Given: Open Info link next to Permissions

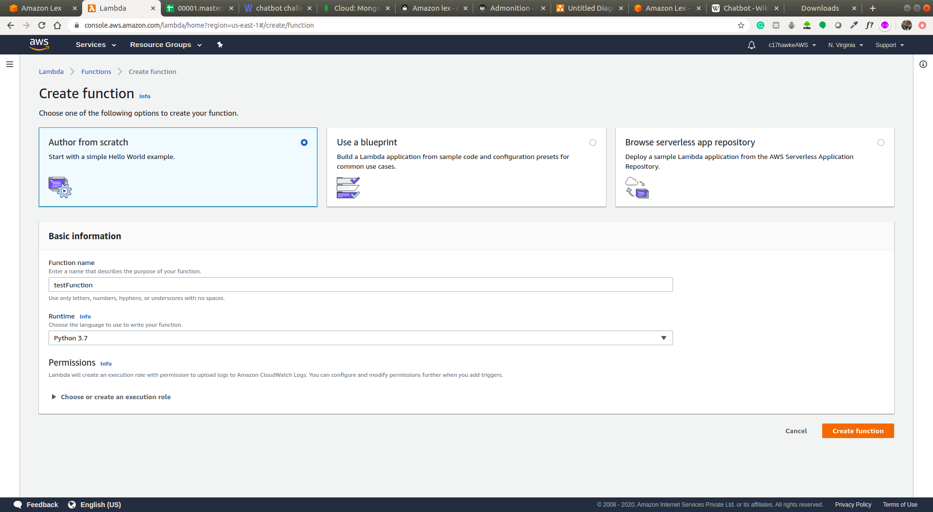Looking at the screenshot, I should tap(106, 364).
